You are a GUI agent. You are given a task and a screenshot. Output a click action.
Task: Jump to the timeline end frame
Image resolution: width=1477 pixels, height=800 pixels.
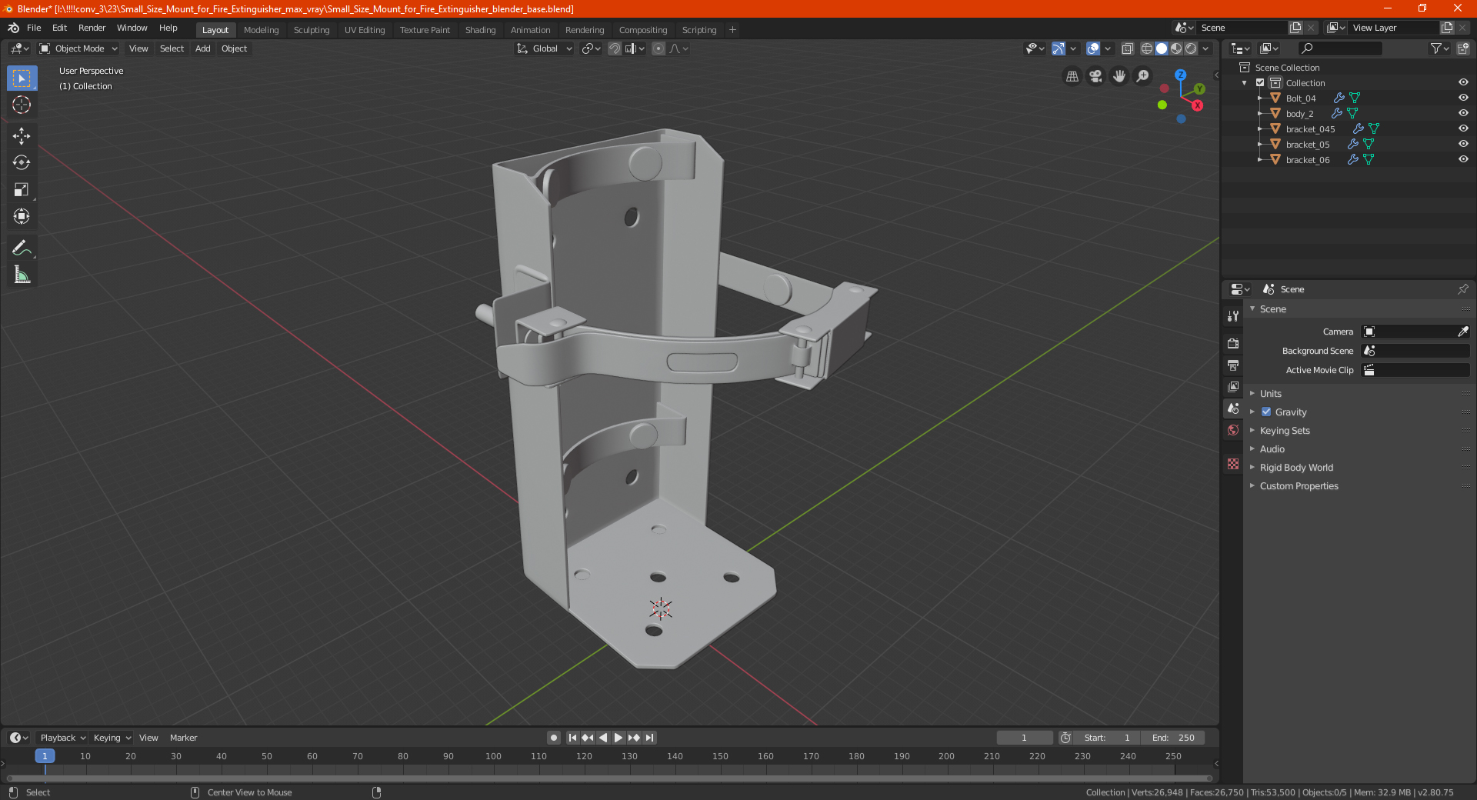coord(649,738)
